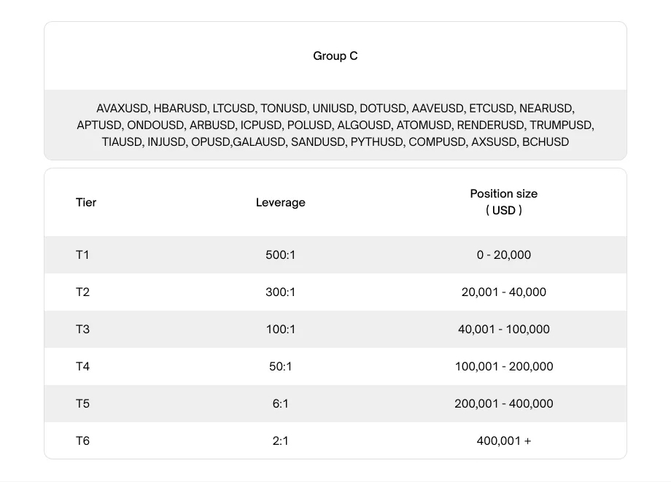The width and height of the screenshot is (671, 482).
Task: Click the TRUMPUSD symbol in the list
Action: coord(561,125)
